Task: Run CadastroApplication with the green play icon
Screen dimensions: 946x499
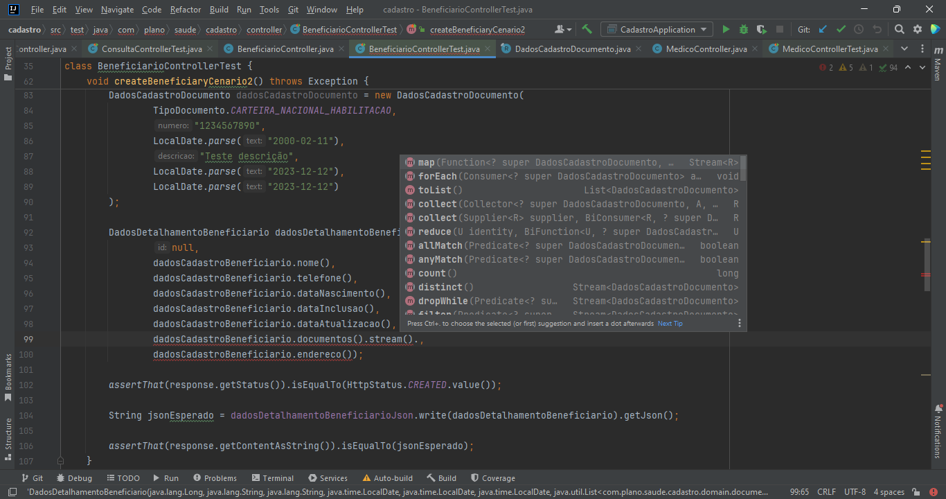Action: 726,30
